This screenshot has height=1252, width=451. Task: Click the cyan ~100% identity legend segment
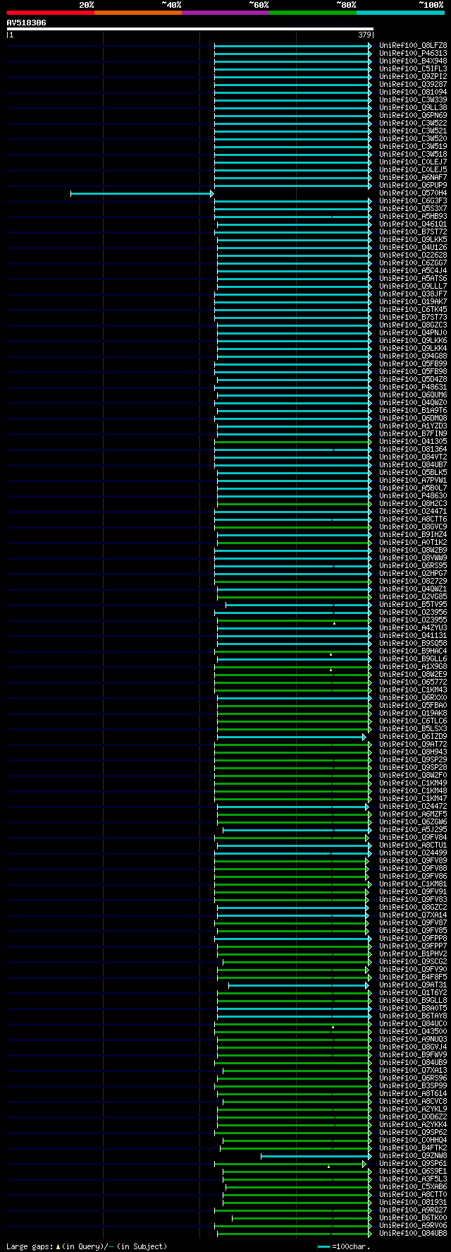click(x=400, y=12)
